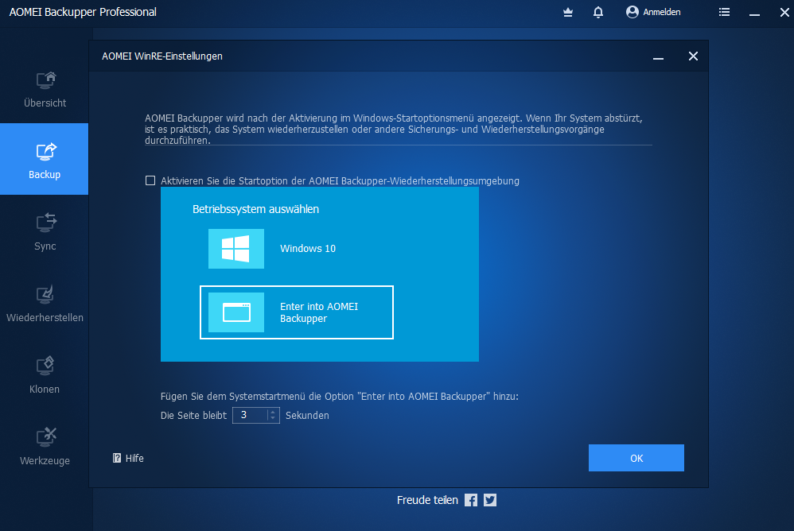Minimize the WinRE-Einstellungen dialog
The height and width of the screenshot is (531, 794).
[658, 56]
